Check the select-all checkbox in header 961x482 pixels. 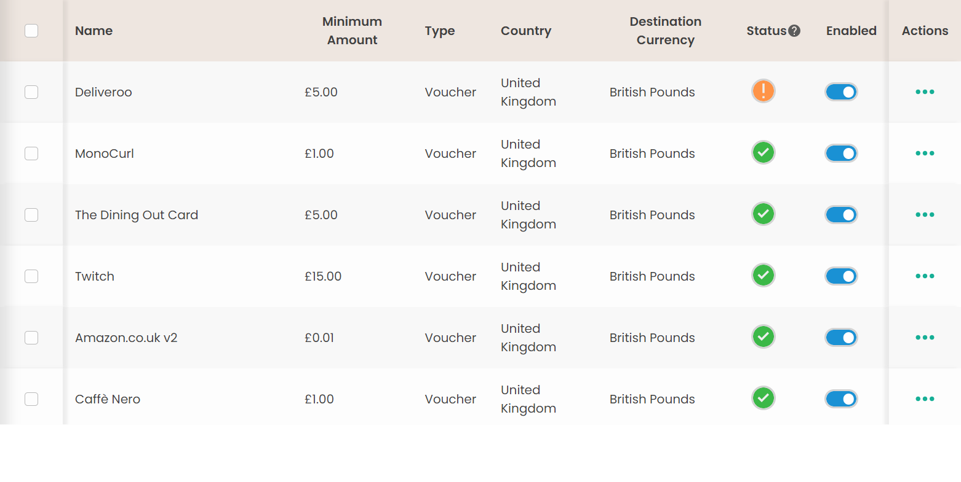31,31
